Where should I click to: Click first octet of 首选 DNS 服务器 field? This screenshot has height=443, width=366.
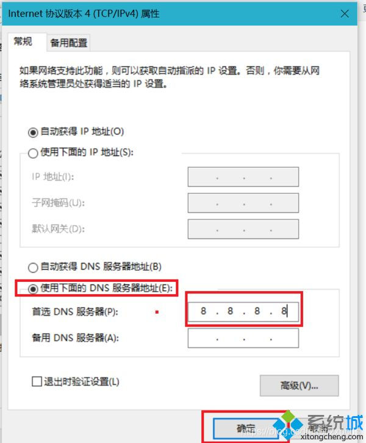tap(203, 311)
